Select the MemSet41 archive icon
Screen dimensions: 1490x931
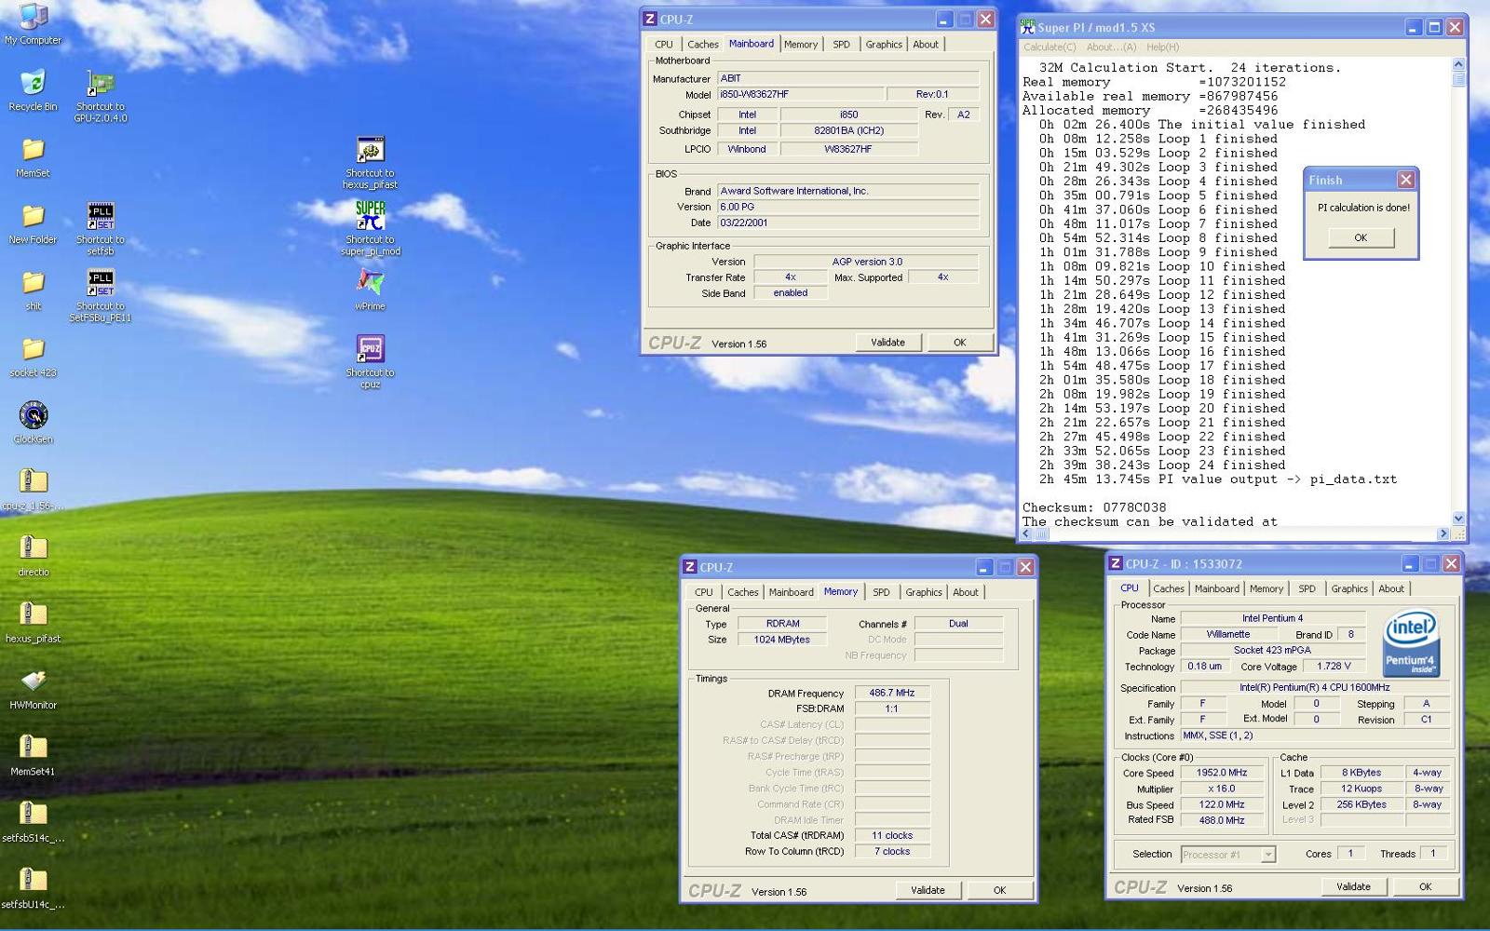[x=33, y=755]
